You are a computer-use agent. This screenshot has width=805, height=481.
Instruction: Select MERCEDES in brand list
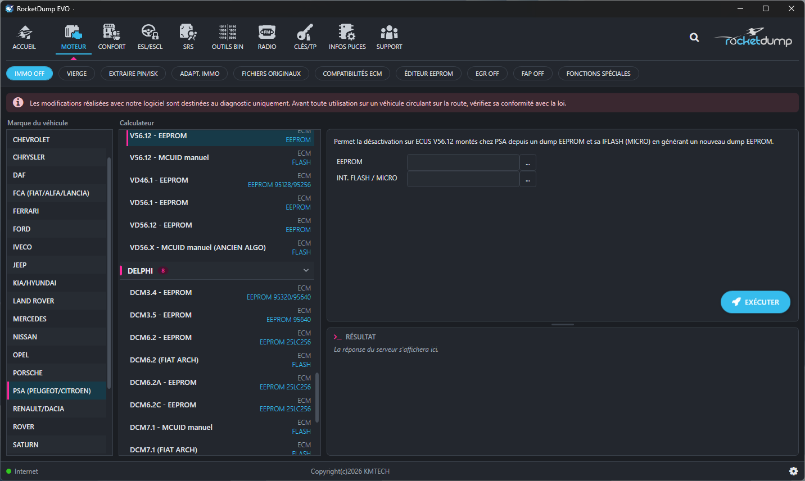point(56,319)
